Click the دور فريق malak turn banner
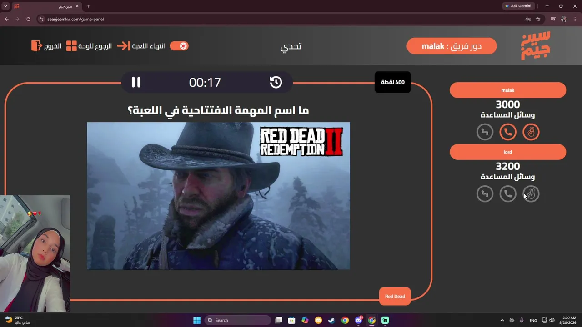582x327 pixels. (452, 46)
